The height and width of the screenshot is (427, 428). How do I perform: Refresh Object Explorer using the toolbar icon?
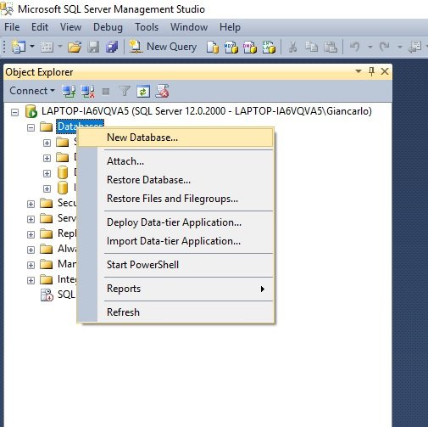(143, 91)
